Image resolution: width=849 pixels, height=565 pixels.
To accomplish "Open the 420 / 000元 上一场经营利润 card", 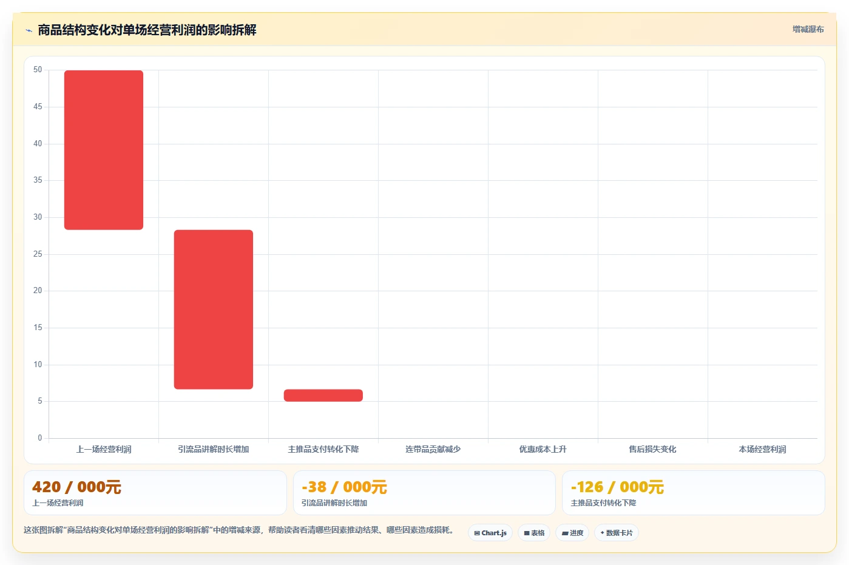I will [x=155, y=493].
